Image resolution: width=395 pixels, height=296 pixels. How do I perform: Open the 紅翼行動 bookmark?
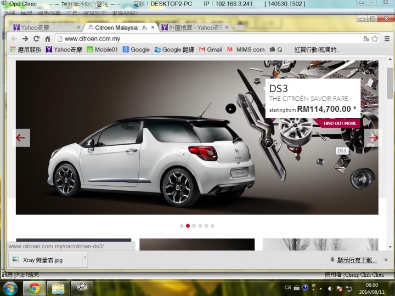pyautogui.click(x=317, y=50)
